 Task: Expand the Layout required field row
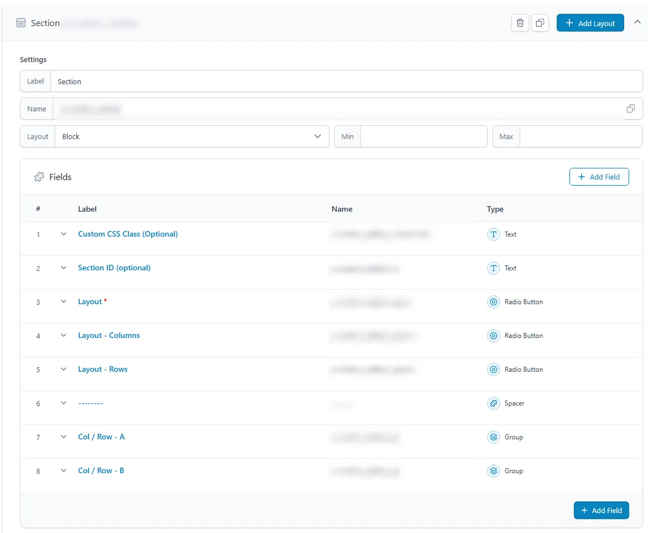[64, 301]
